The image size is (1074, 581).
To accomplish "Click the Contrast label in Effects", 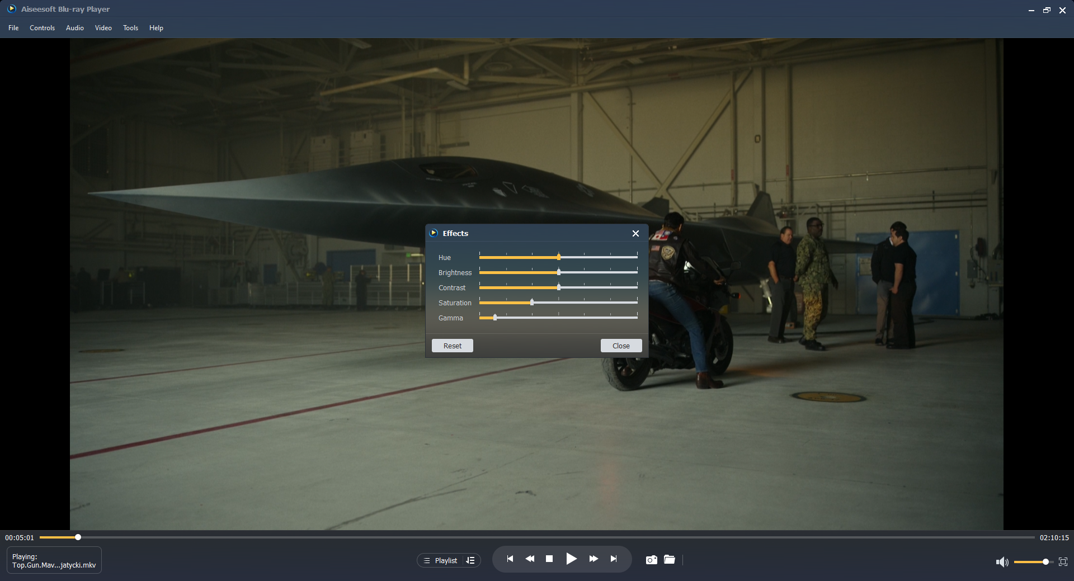I will (452, 288).
